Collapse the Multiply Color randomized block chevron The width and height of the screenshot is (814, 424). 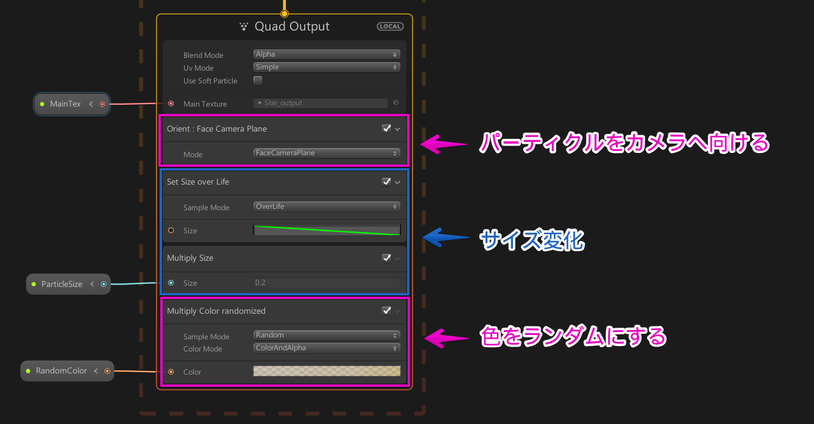click(x=398, y=311)
